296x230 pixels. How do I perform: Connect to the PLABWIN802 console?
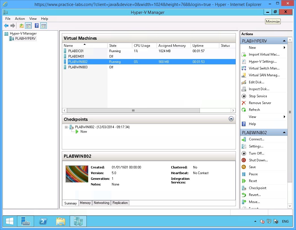tap(256, 139)
